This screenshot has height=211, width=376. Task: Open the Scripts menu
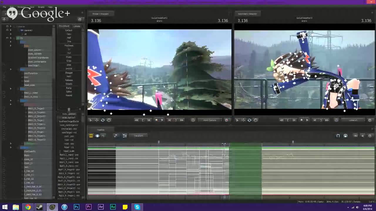pos(41,7)
